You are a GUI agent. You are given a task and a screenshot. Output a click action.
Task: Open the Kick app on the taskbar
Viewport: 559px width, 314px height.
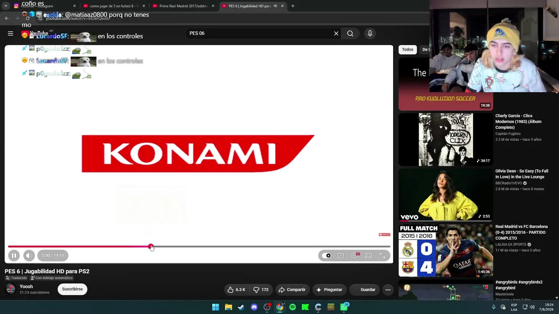[305, 307]
